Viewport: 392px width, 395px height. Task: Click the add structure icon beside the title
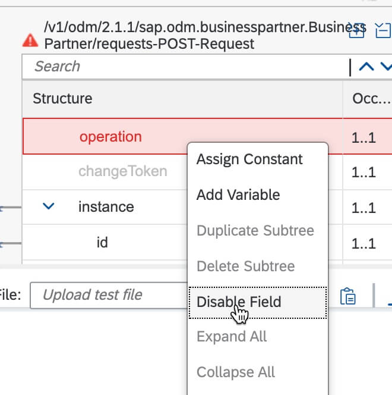coord(356,30)
